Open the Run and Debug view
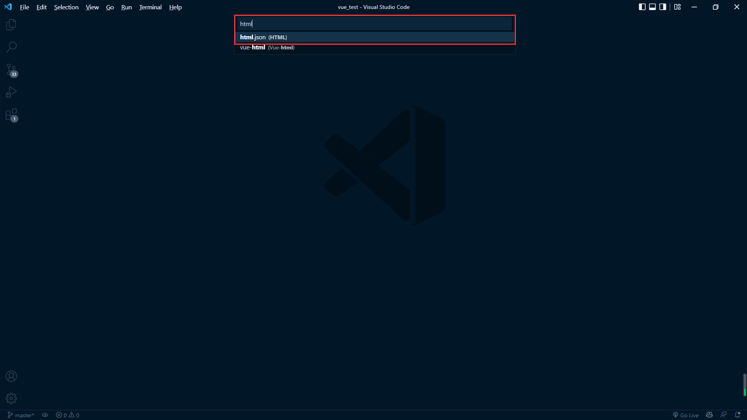The width and height of the screenshot is (747, 420). click(11, 92)
